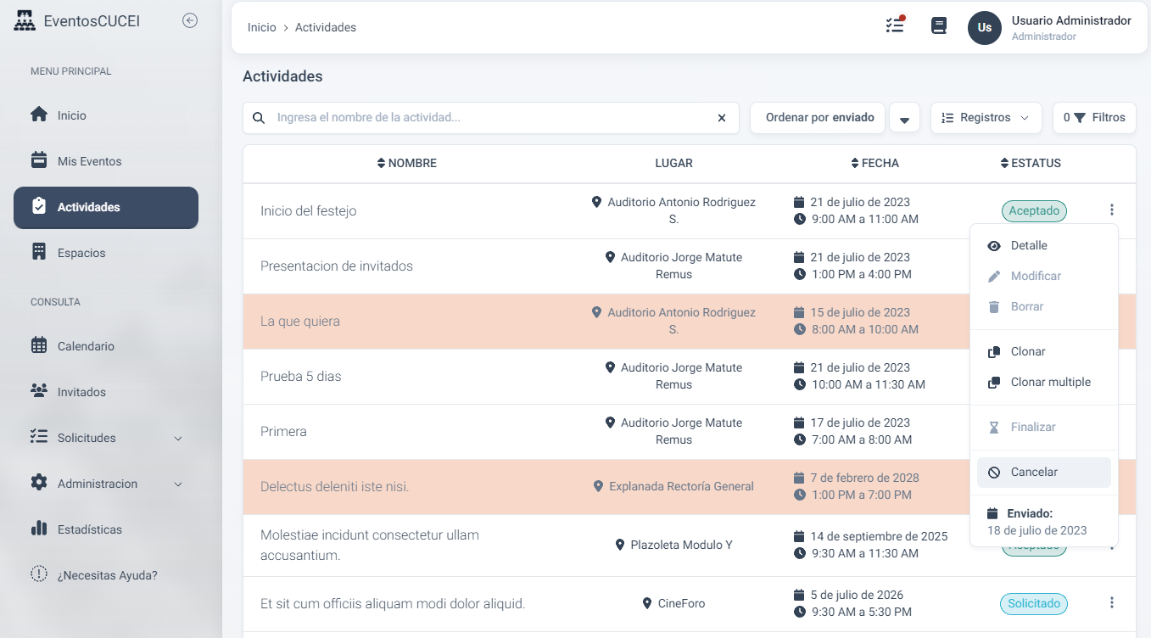Viewport: 1151px width, 638px height.
Task: Click the Mis Eventos calendar icon
Action: [x=39, y=160]
